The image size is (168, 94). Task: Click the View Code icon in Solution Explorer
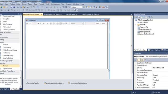coord(146,17)
